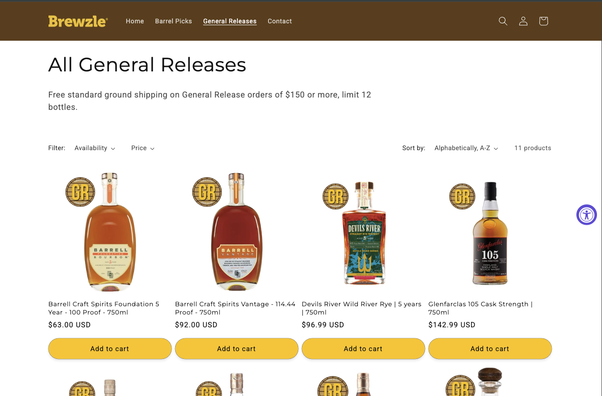Expand the Availability filter
The width and height of the screenshot is (602, 396).
coord(95,148)
